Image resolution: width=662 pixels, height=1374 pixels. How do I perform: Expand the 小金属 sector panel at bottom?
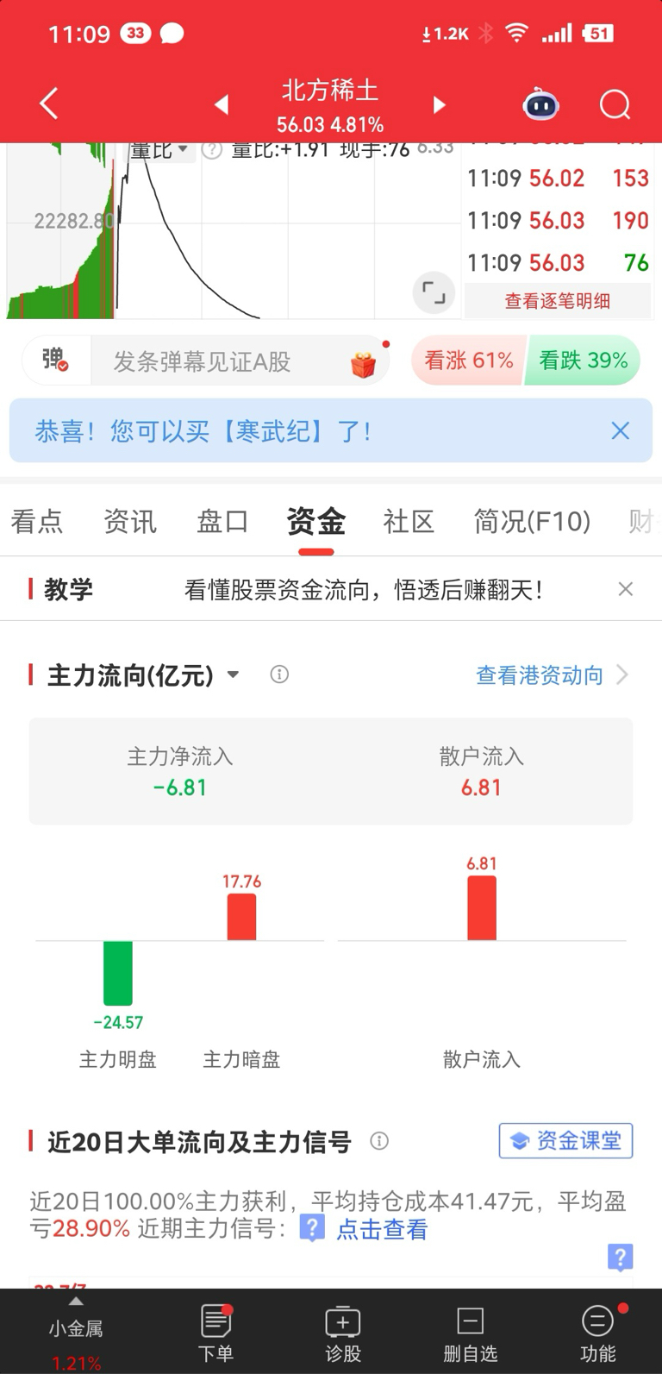pyautogui.click(x=76, y=1333)
